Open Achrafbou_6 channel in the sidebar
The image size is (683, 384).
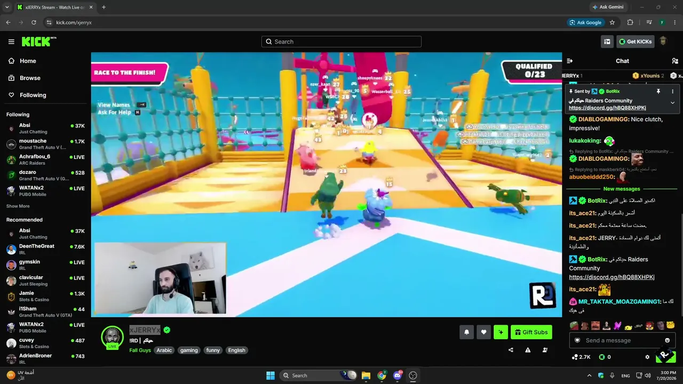45,159
